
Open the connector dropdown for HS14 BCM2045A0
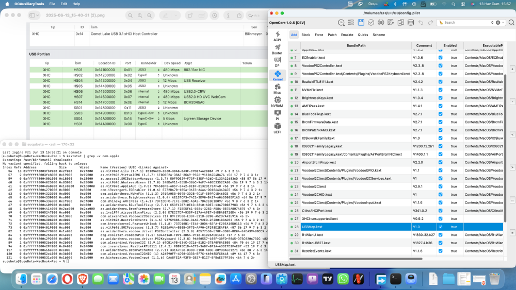[158, 103]
